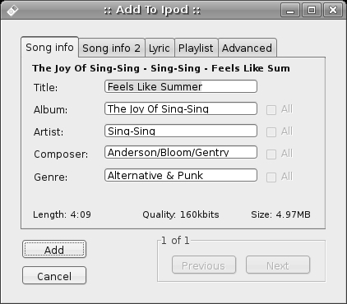Select the Song info tab
The image size is (347, 304).
(49, 48)
